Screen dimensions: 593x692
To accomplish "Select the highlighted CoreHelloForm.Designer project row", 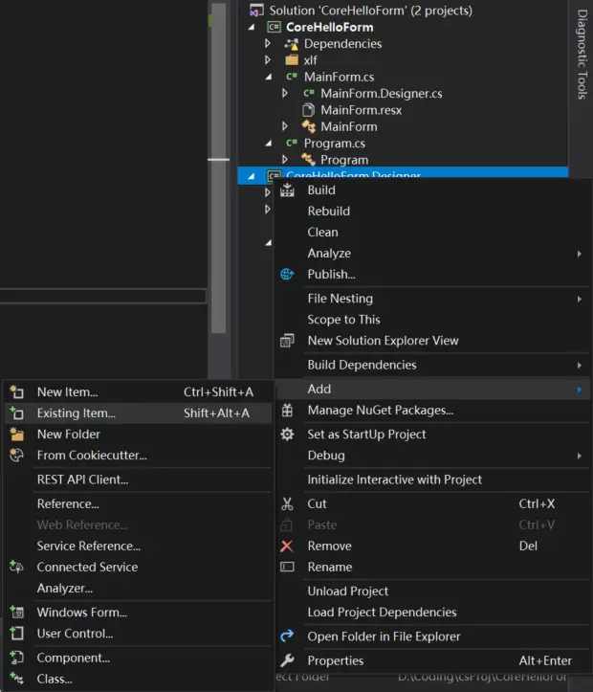I will pyautogui.click(x=403, y=174).
